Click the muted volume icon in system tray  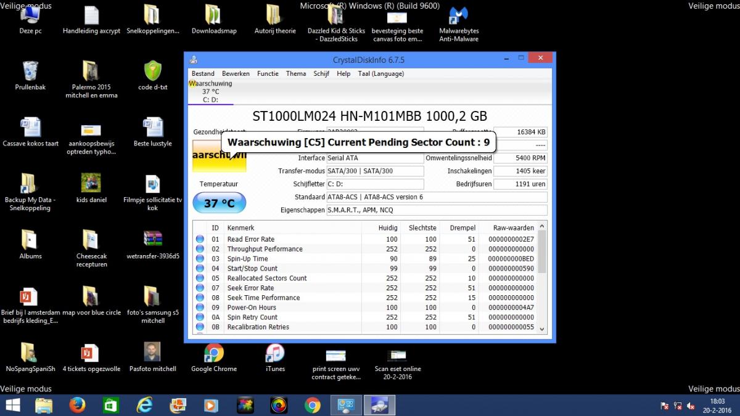point(691,406)
